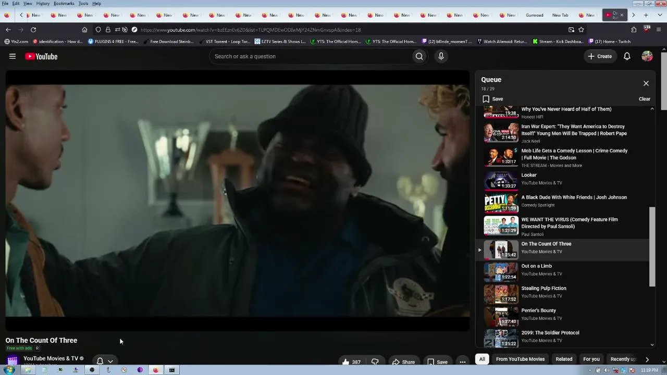Go to browser home page

click(x=84, y=30)
